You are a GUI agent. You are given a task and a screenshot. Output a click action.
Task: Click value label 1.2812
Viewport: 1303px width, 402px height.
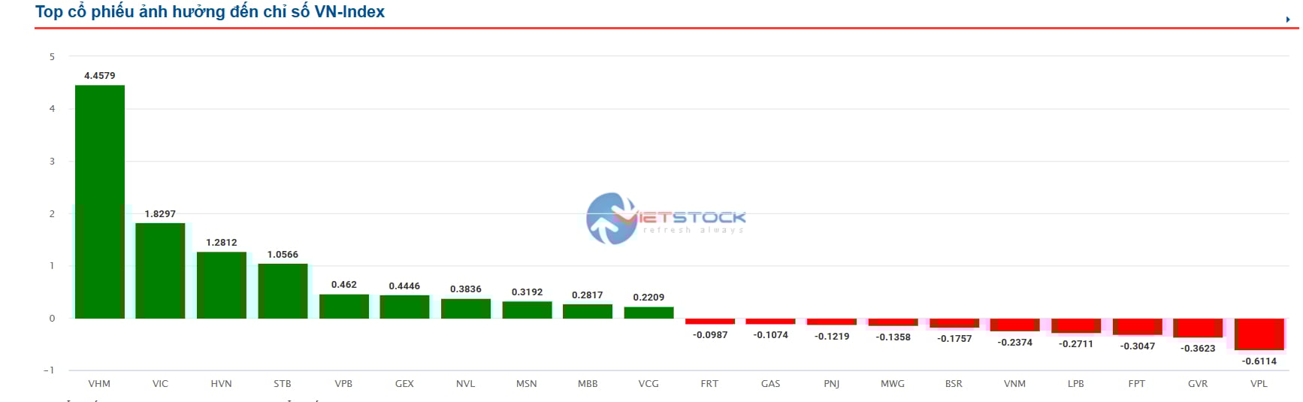222,243
